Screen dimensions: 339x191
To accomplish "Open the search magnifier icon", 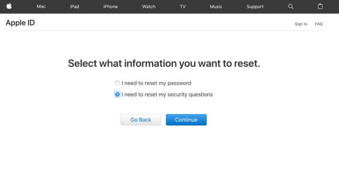I will [291, 7].
